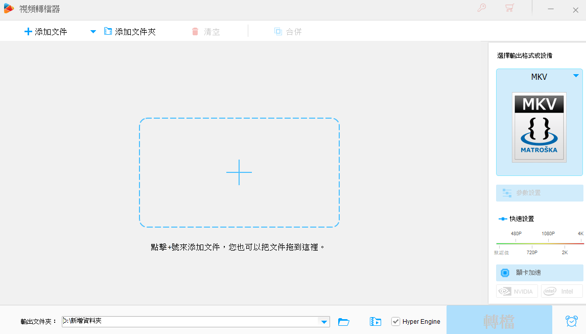Click 添加文件夾 to add a folder

130,32
